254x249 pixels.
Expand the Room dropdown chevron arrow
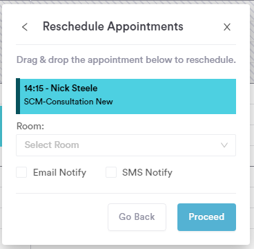(224, 145)
